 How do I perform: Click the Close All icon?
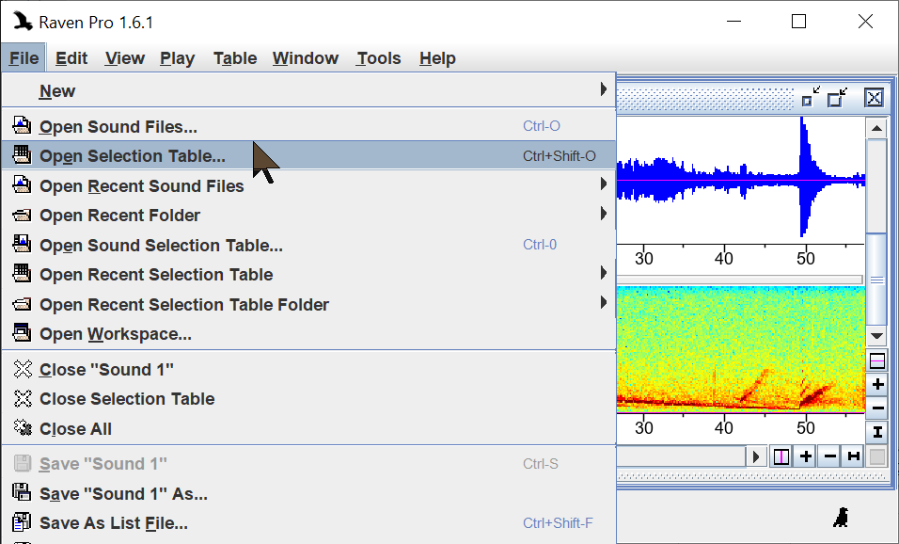pyautogui.click(x=23, y=427)
